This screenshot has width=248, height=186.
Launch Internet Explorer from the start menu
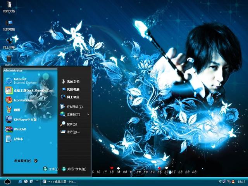pos(21,81)
